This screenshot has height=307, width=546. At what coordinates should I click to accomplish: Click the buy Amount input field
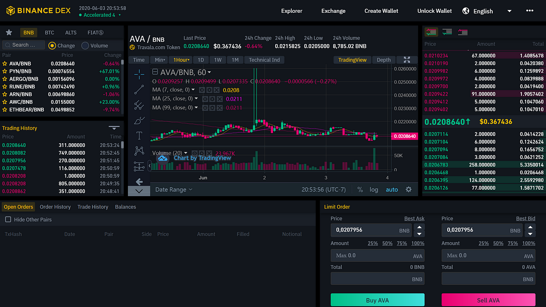pos(378,256)
